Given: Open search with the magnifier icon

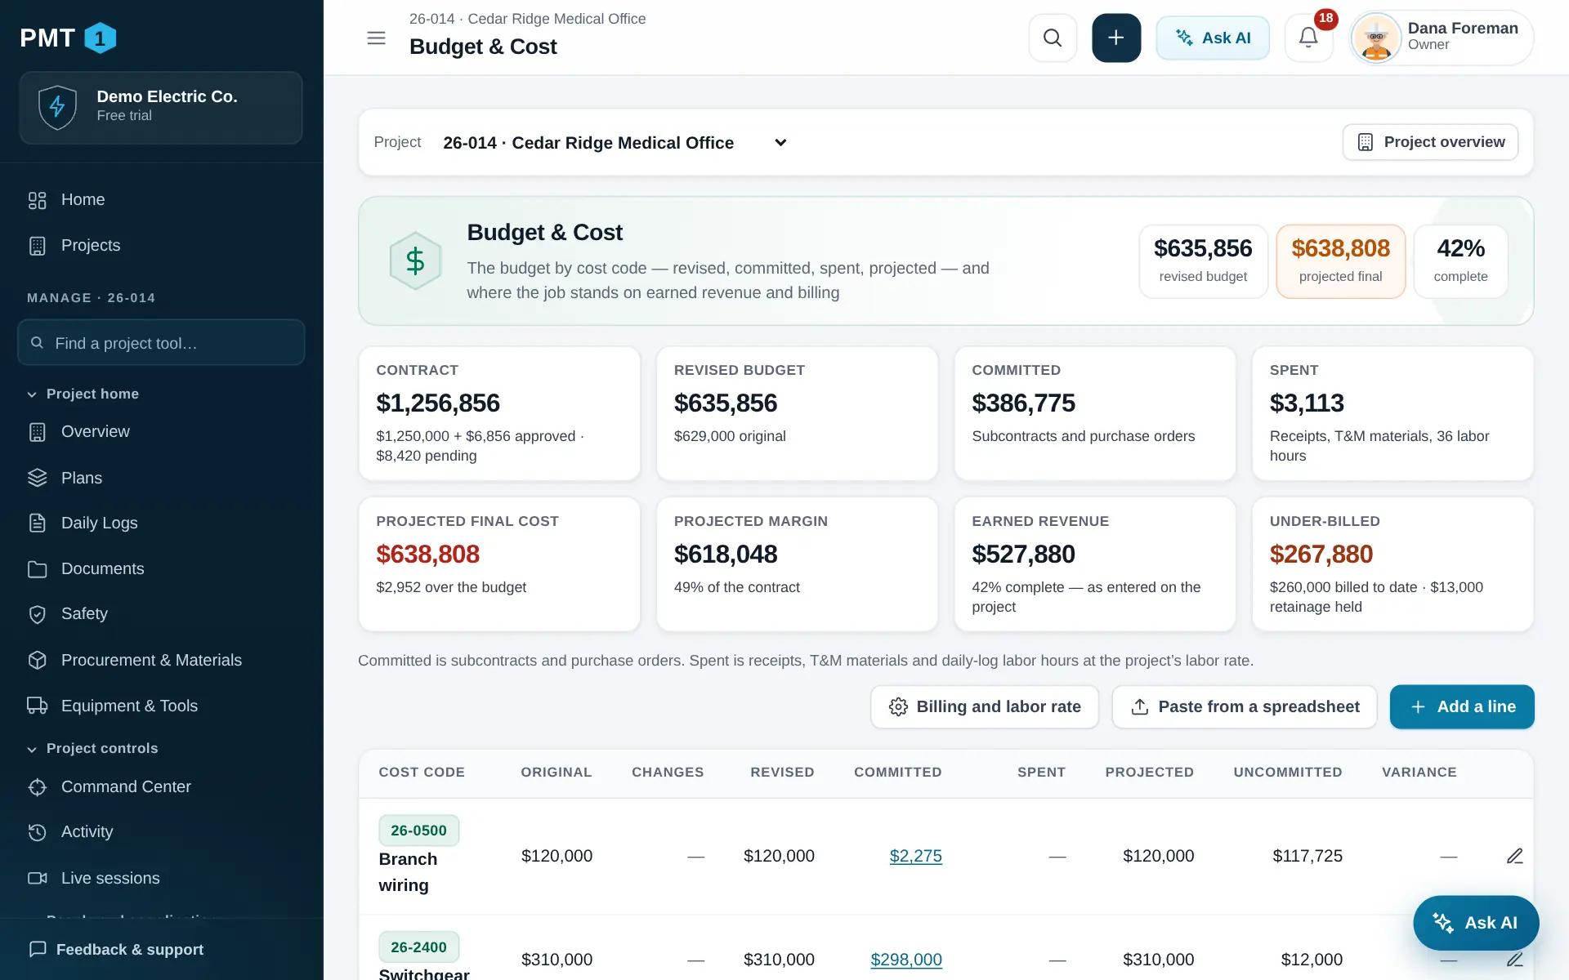Looking at the screenshot, I should 1053,38.
